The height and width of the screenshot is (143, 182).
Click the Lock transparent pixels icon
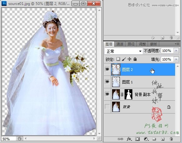click(x=118, y=59)
